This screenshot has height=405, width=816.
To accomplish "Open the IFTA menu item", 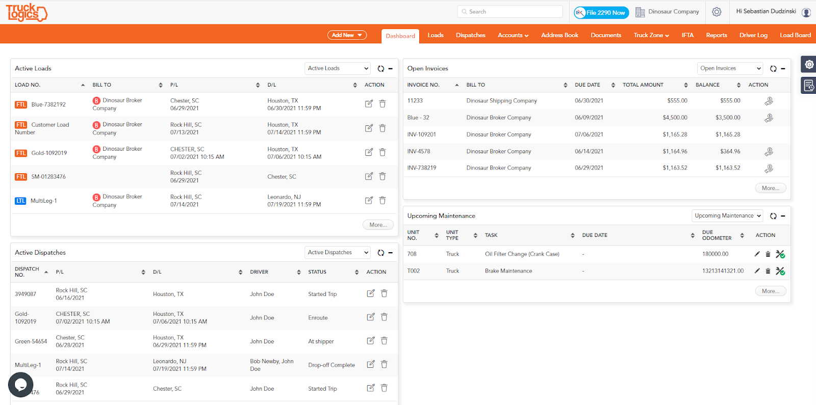I will click(687, 35).
